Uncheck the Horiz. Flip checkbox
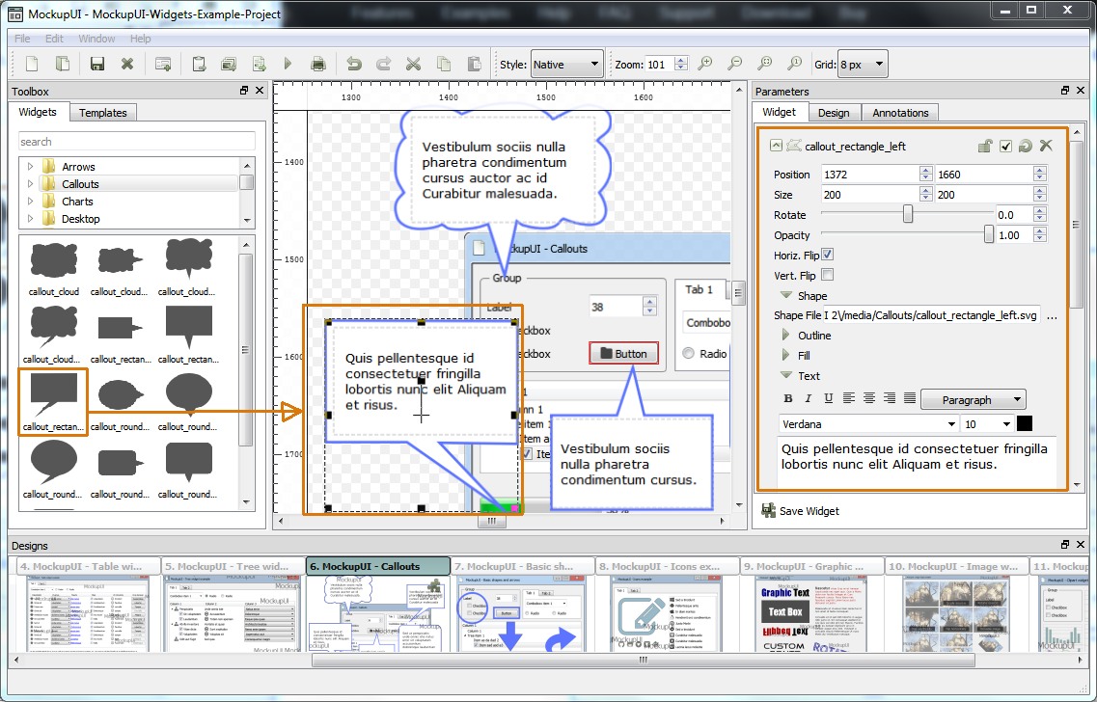The height and width of the screenshot is (702, 1097). [x=827, y=255]
